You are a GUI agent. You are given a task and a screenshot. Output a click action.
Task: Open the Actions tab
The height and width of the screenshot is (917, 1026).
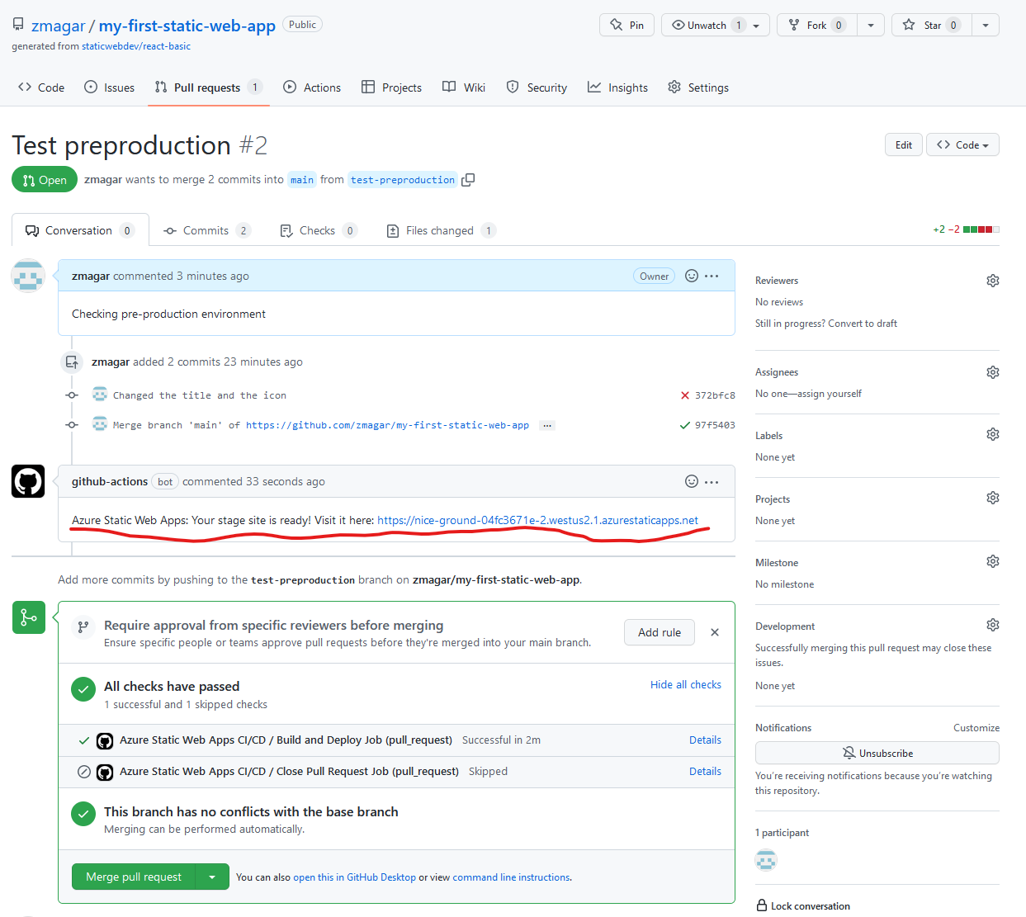click(x=311, y=87)
